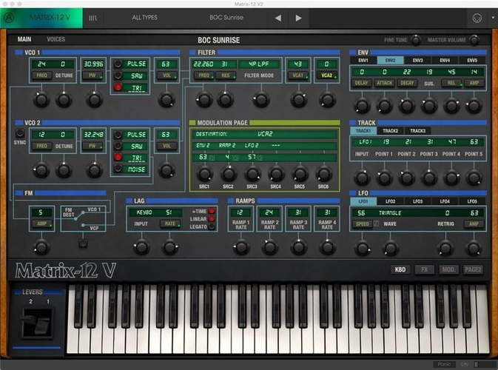Switch to the MAIN tab
The width and height of the screenshot is (498, 370).
24,39
